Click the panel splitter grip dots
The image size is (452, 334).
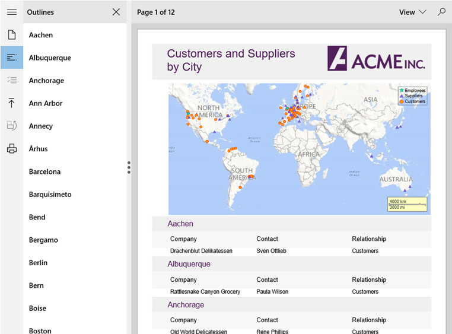[x=129, y=167]
